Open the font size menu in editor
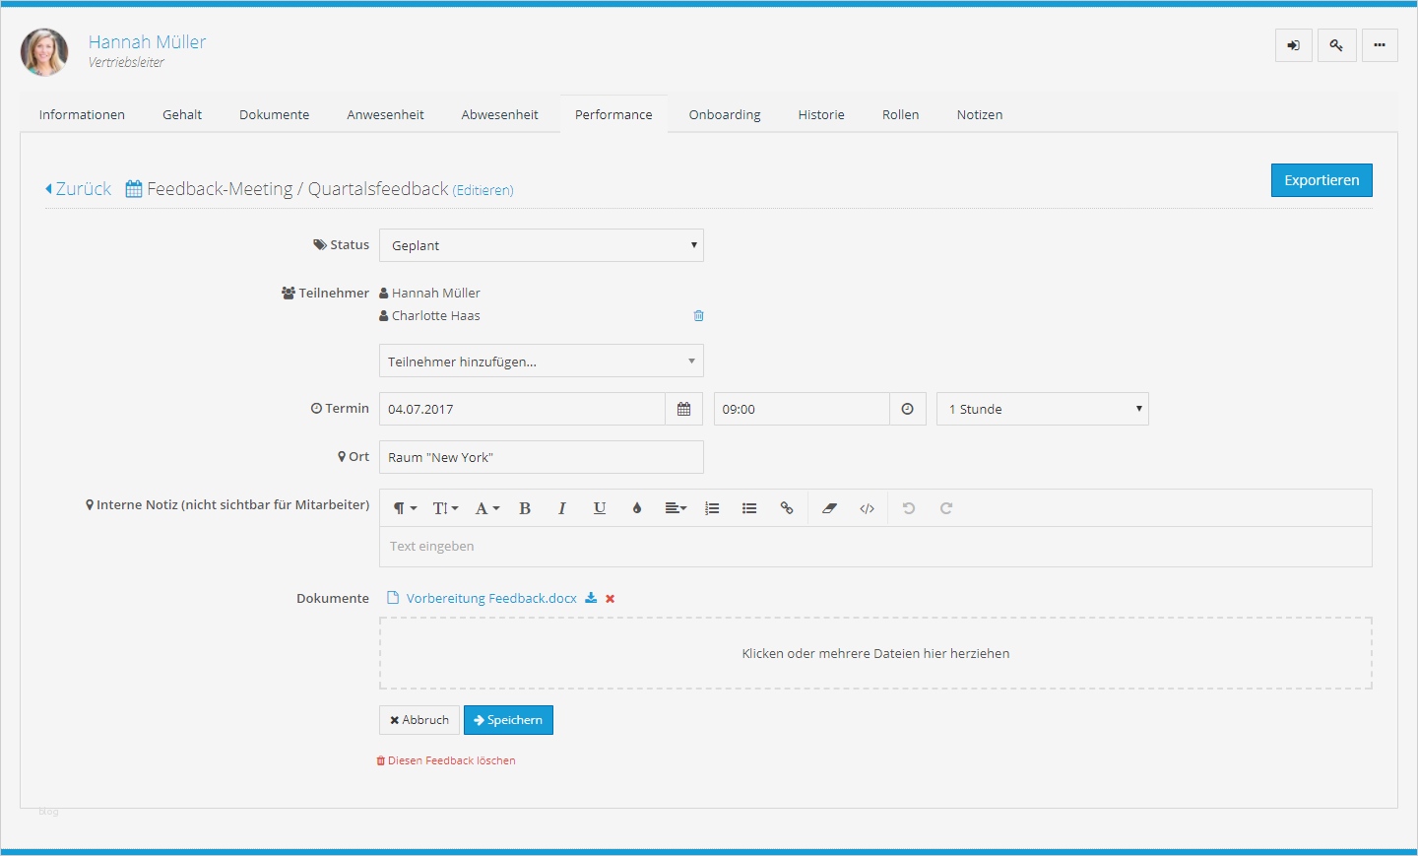The height and width of the screenshot is (856, 1418). [x=445, y=508]
